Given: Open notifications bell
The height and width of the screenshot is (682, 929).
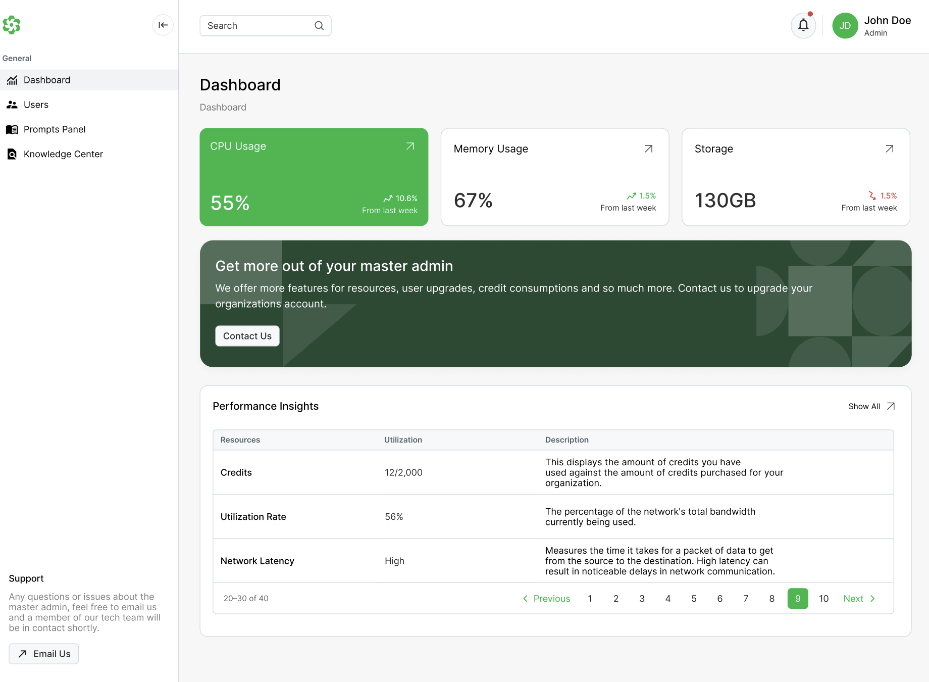Looking at the screenshot, I should pyautogui.click(x=803, y=25).
